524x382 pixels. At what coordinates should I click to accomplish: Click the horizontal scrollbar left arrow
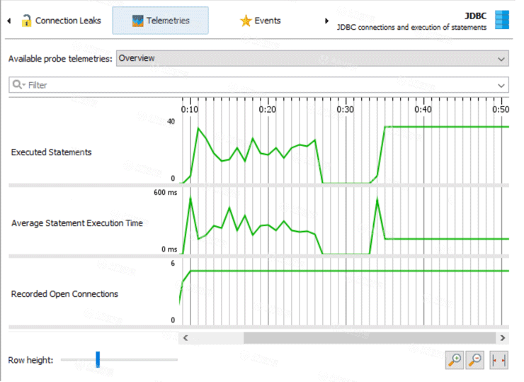186,338
